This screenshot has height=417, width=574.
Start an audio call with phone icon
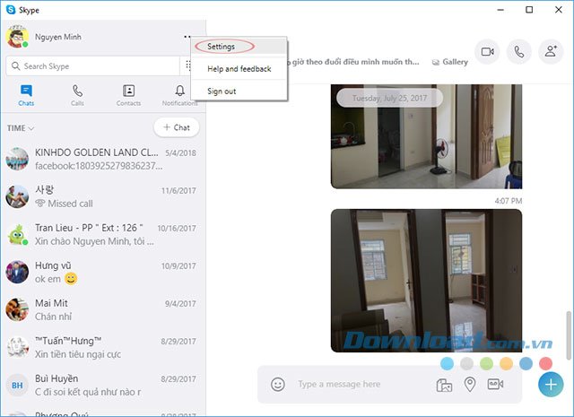[x=518, y=52]
